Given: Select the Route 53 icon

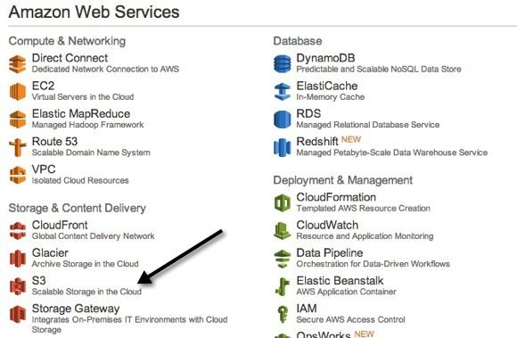Looking at the screenshot, I should (x=18, y=147).
